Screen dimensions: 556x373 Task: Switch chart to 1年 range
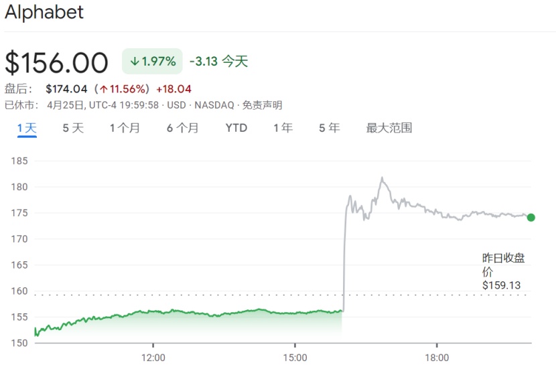(283, 128)
